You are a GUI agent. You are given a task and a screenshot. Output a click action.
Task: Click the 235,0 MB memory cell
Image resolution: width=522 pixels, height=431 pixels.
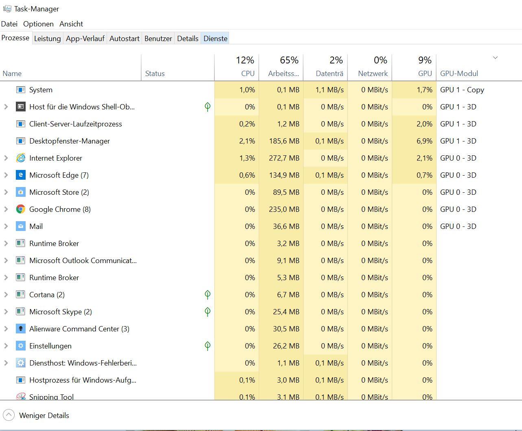point(281,209)
